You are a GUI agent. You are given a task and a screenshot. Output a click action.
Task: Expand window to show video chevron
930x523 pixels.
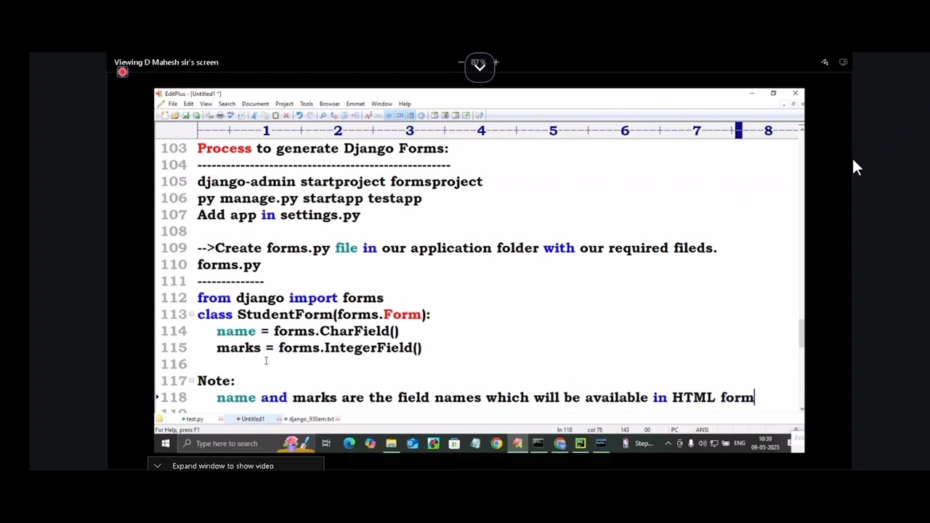(x=157, y=466)
